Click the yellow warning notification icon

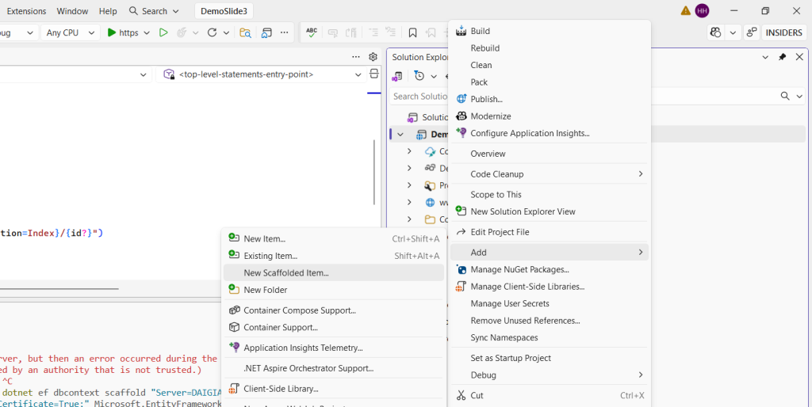(x=685, y=11)
